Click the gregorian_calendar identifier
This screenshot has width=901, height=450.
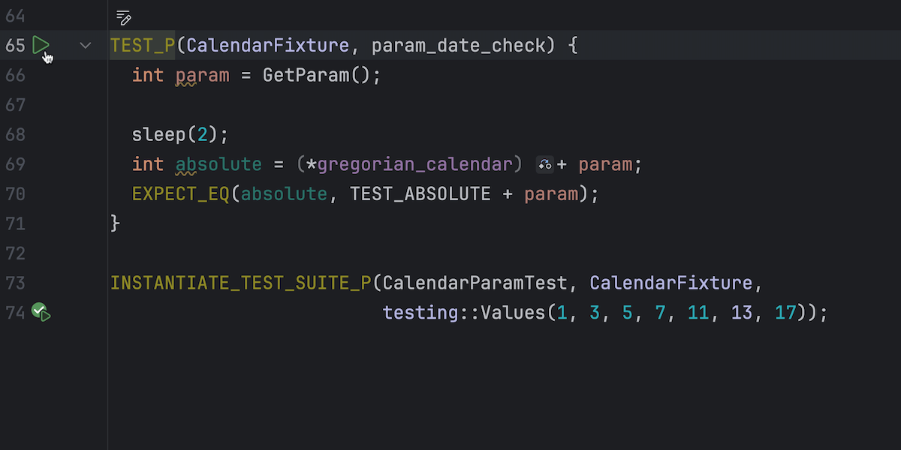(x=414, y=164)
